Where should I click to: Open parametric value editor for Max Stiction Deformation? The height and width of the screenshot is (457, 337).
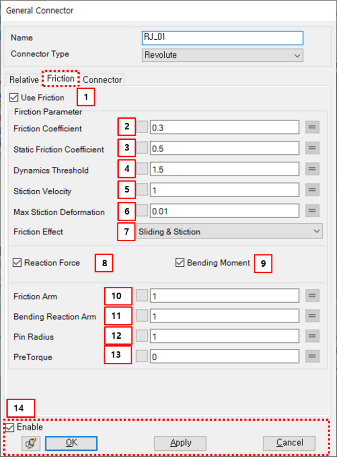(312, 211)
